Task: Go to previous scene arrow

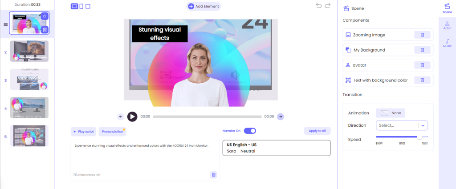Action: (121, 117)
